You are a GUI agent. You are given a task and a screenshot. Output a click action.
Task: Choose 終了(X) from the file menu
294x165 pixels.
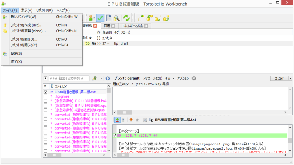(x=42, y=62)
